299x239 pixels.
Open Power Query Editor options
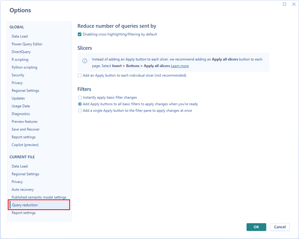pyautogui.click(x=27, y=44)
